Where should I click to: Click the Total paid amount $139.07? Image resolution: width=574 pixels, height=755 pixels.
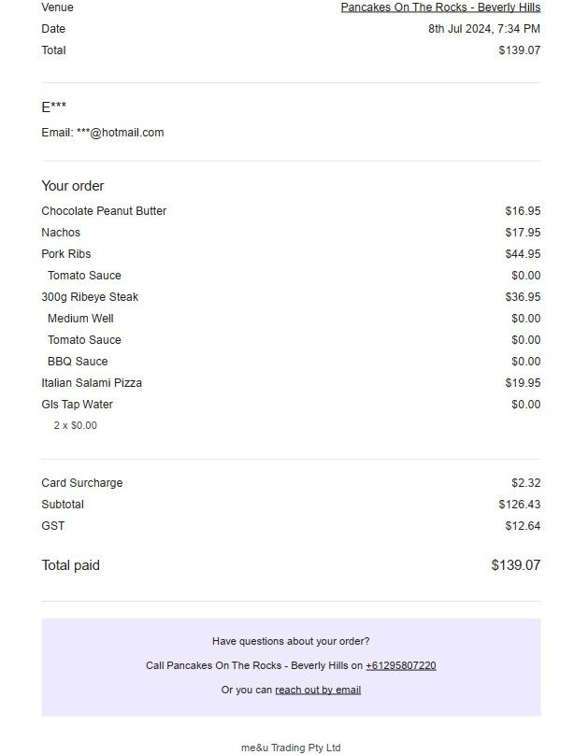(x=516, y=565)
